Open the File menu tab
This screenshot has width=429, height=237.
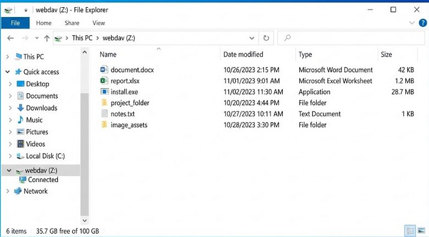[x=15, y=23]
